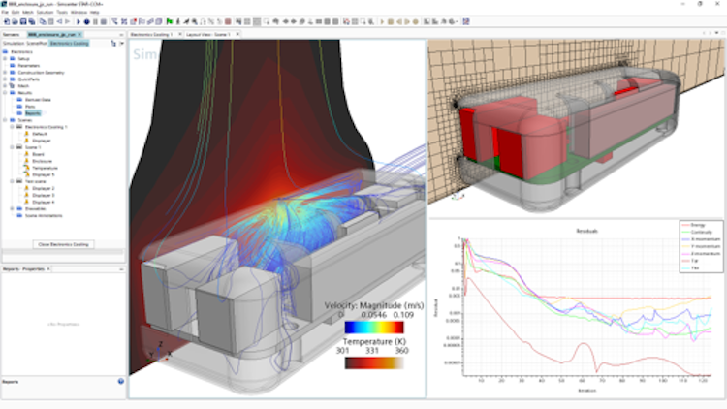Click the Save All toolbar icon
Viewport: 727px width, 409px height.
pyautogui.click(x=32, y=21)
